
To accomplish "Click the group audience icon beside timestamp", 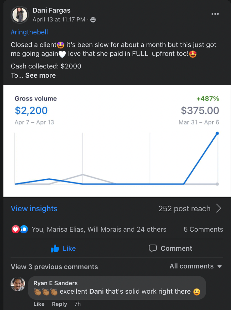I will (x=93, y=20).
